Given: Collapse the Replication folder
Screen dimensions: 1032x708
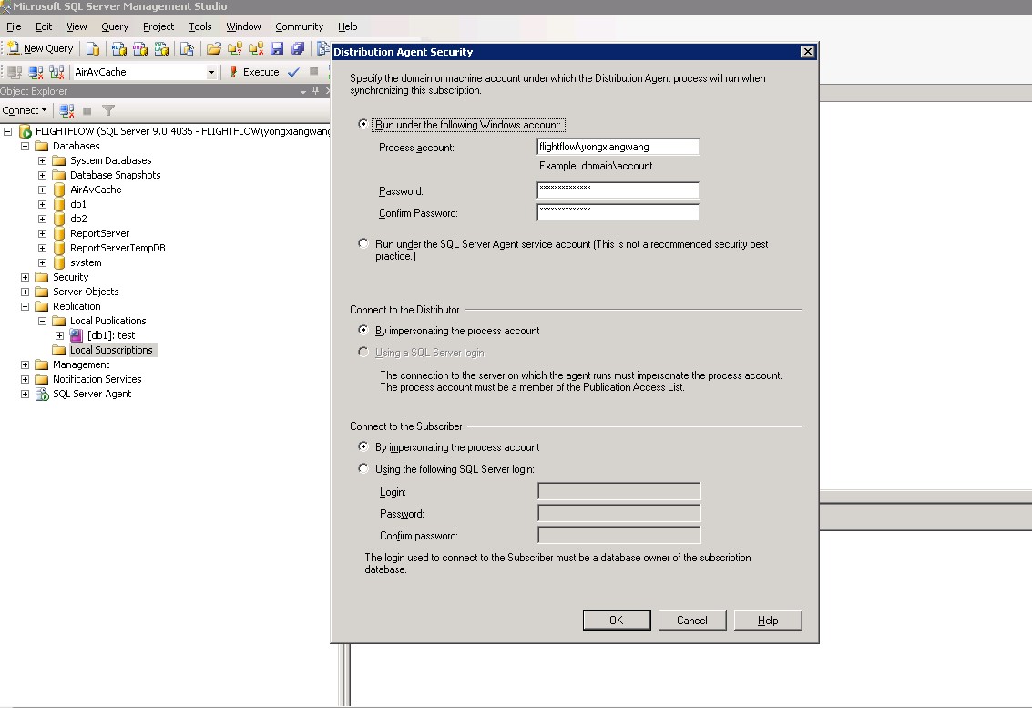Looking at the screenshot, I should tap(25, 306).
